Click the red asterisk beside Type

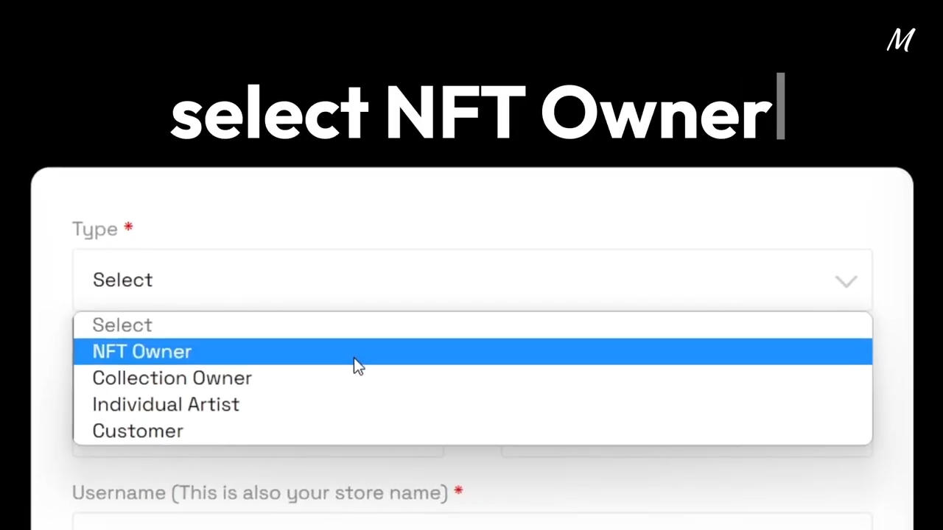point(128,227)
